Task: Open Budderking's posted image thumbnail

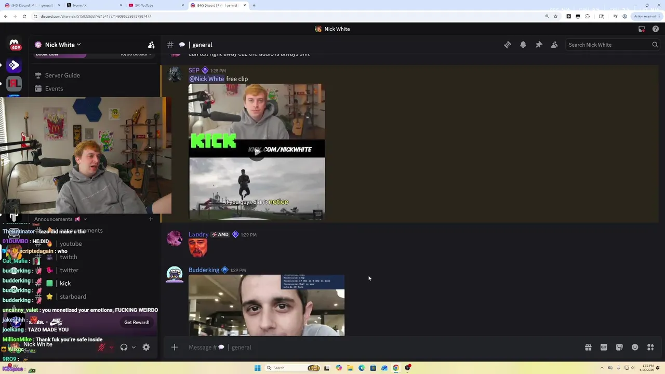Action: click(x=266, y=305)
